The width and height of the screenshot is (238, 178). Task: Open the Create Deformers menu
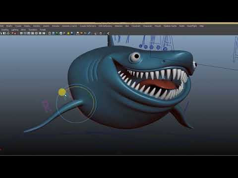click(x=88, y=26)
